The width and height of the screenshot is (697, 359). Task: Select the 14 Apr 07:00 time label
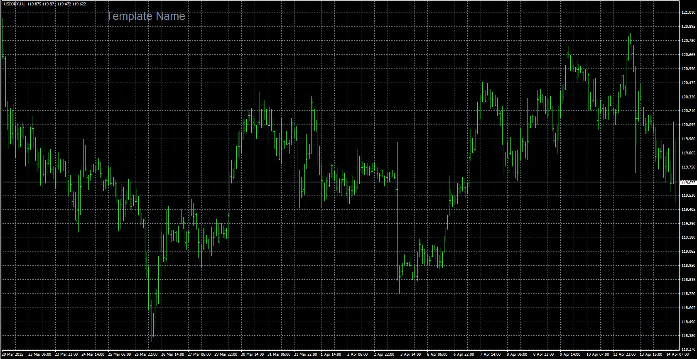point(677,355)
